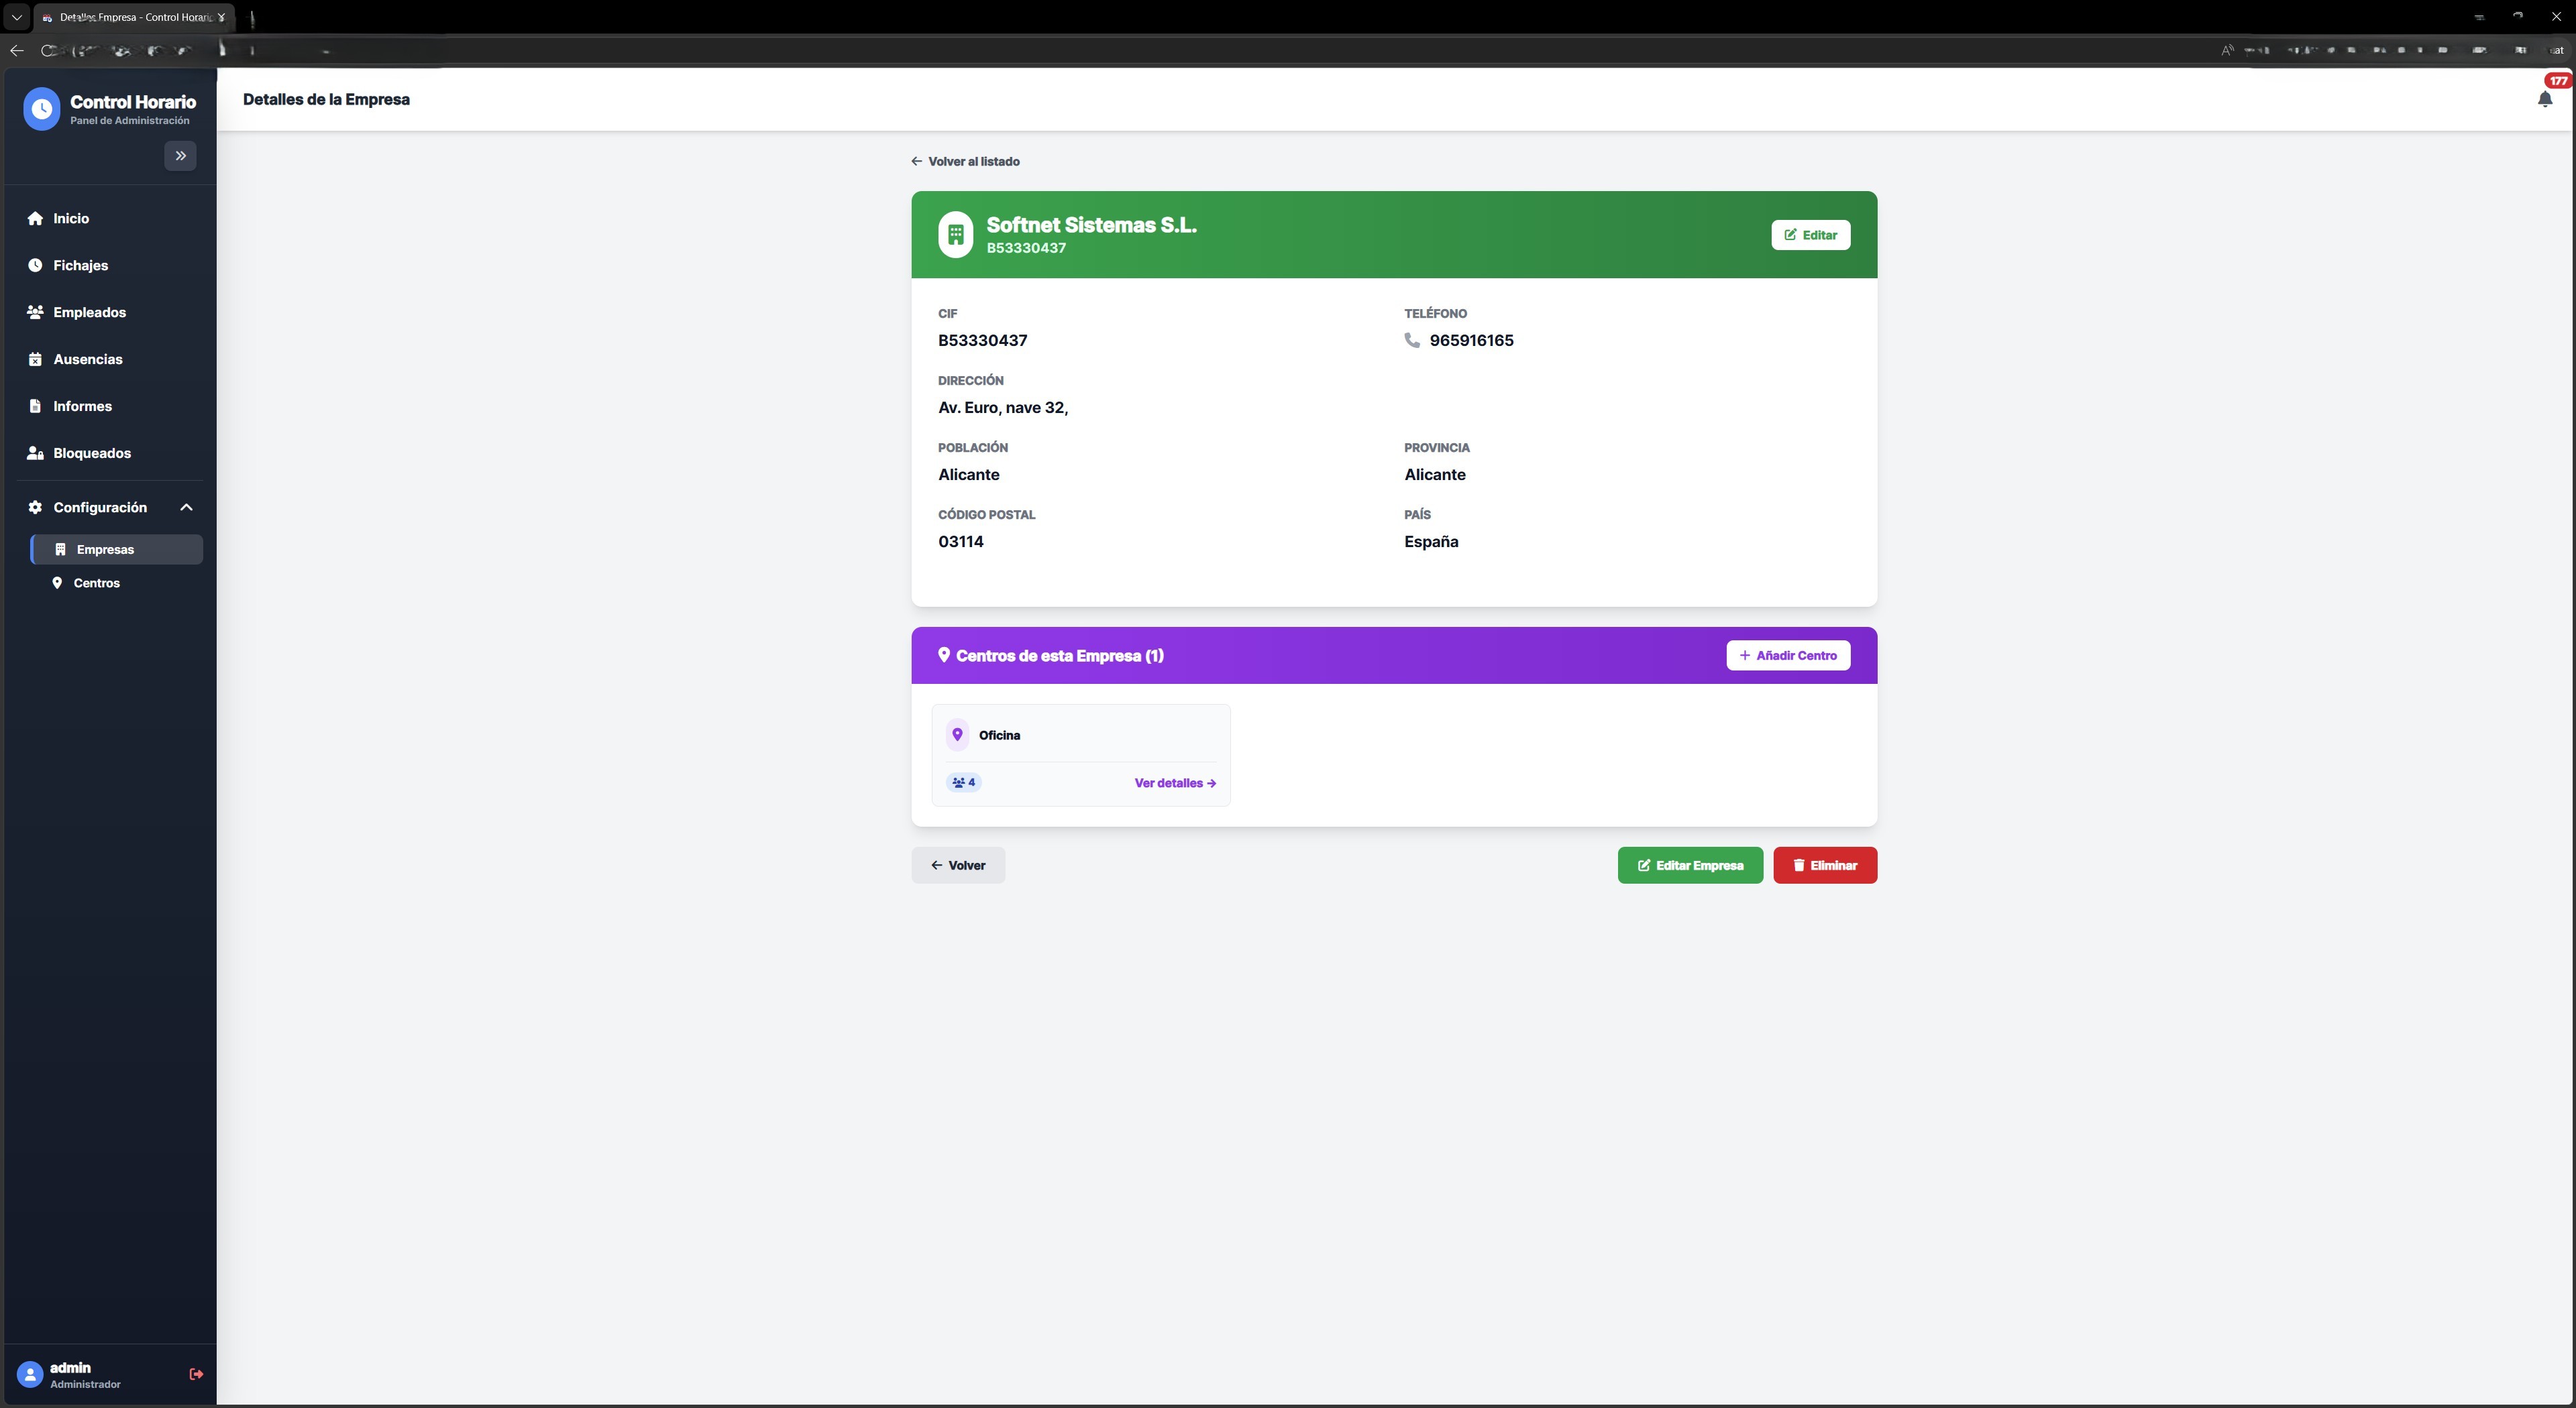Click the Ausencias calendar icon
2576x1408 pixels.
coord(35,359)
